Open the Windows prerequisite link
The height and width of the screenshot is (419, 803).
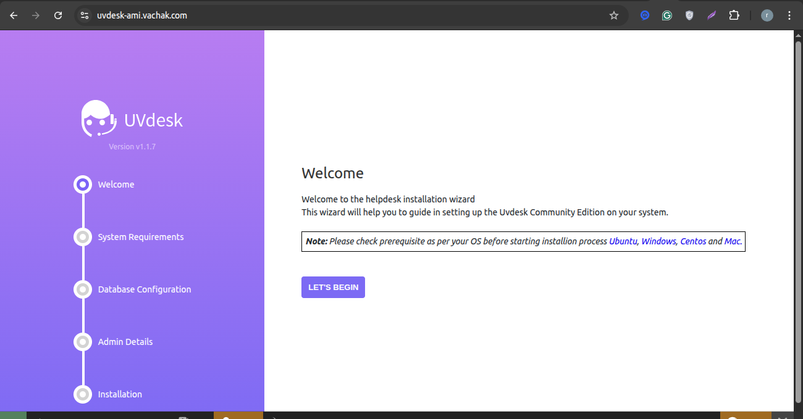point(658,241)
